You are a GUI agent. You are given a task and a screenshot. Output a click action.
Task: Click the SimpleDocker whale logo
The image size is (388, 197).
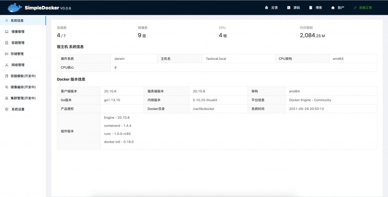[x=15, y=8]
